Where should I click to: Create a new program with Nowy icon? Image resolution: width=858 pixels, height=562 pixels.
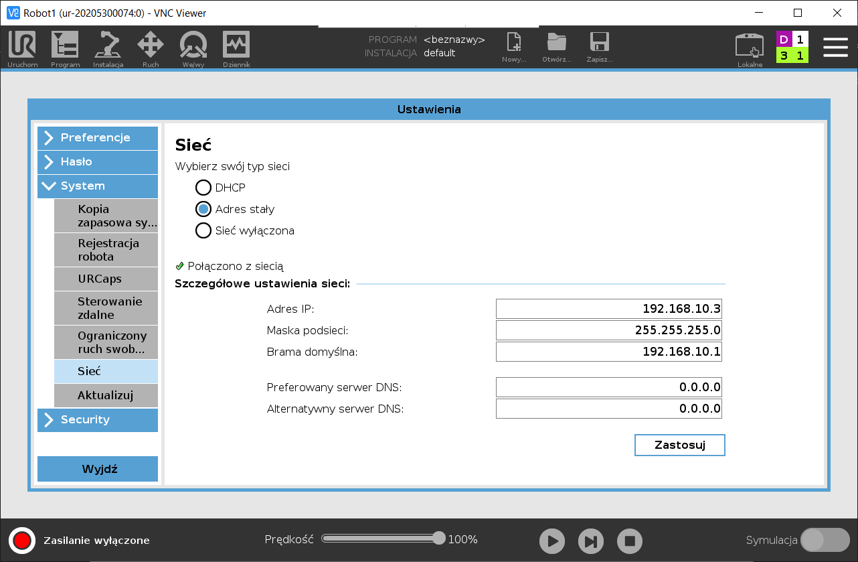point(514,47)
